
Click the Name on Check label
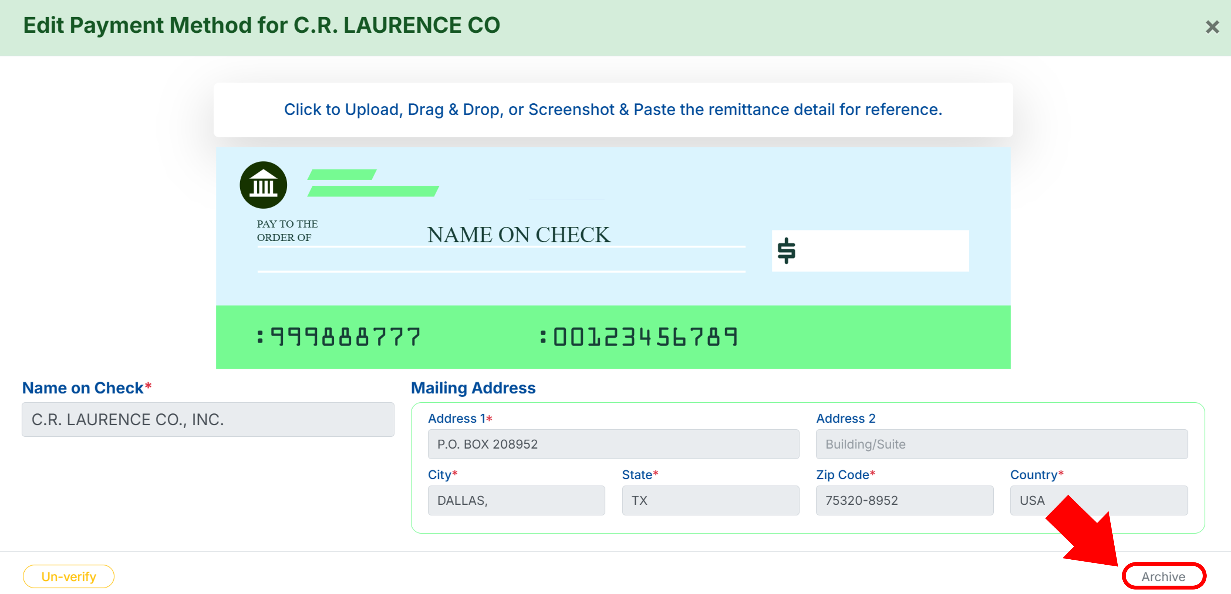coord(86,388)
